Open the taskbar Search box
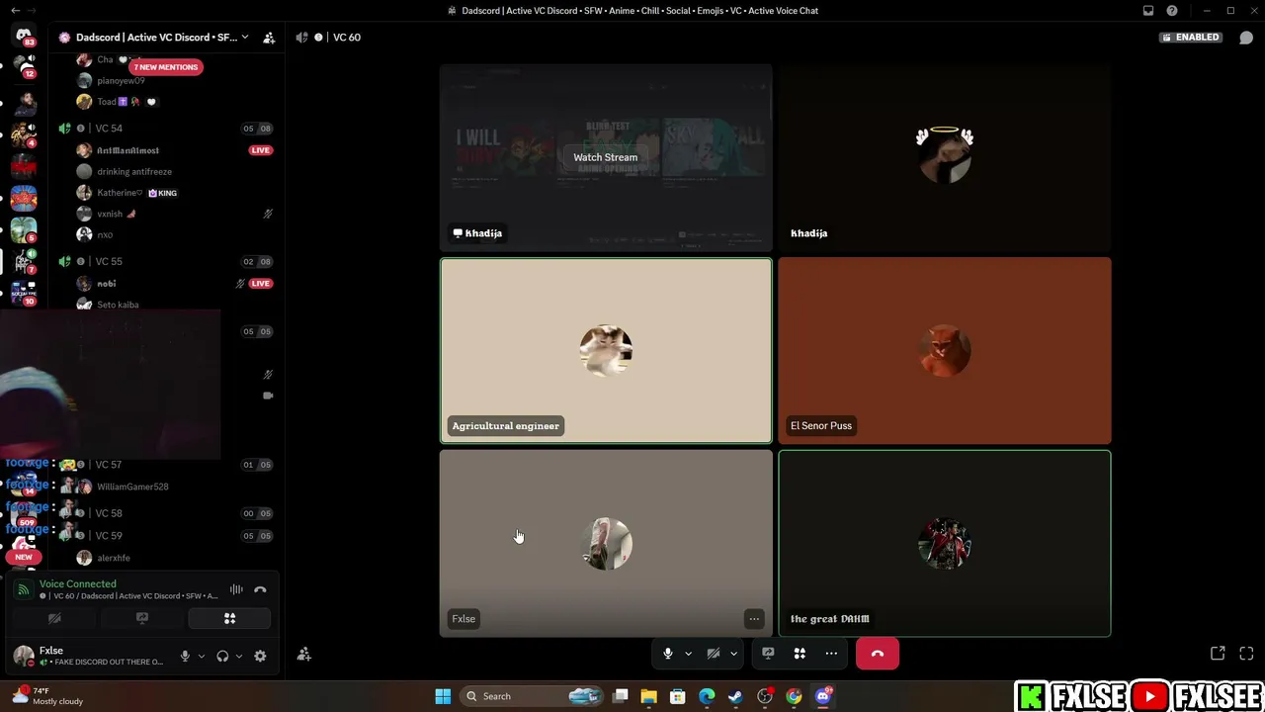This screenshot has height=712, width=1265. [x=531, y=696]
